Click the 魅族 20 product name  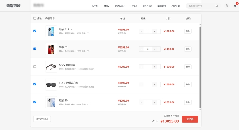pos(63,100)
